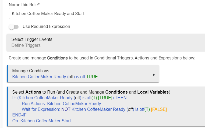Click the IF Kitchen CoffeeMaker Ready THEN line
The height and width of the screenshot is (128, 205).
click(69, 98)
